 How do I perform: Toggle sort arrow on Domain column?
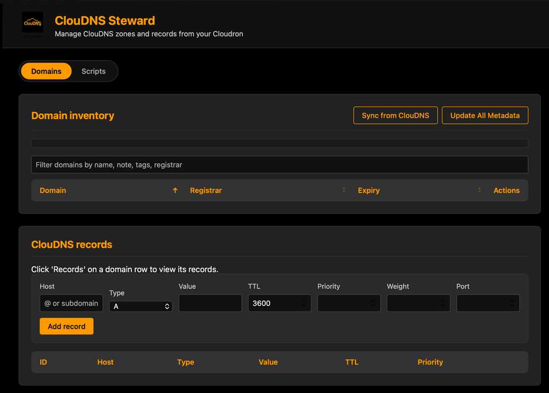(x=175, y=190)
